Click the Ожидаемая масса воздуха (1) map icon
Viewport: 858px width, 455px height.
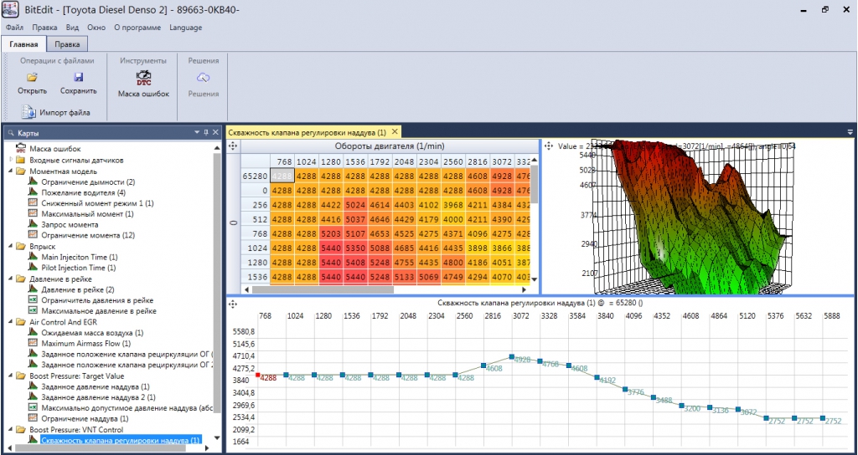pyautogui.click(x=33, y=333)
